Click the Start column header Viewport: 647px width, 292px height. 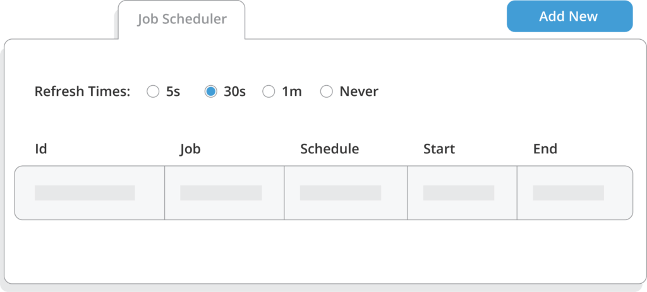[x=439, y=149]
